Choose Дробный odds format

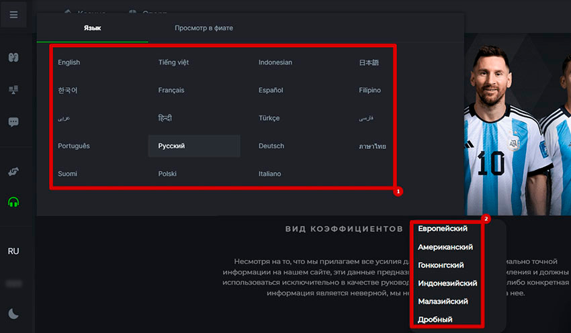(435, 320)
